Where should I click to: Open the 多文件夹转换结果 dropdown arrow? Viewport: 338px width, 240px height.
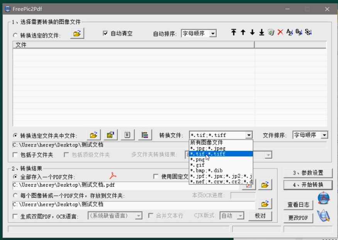(268, 155)
